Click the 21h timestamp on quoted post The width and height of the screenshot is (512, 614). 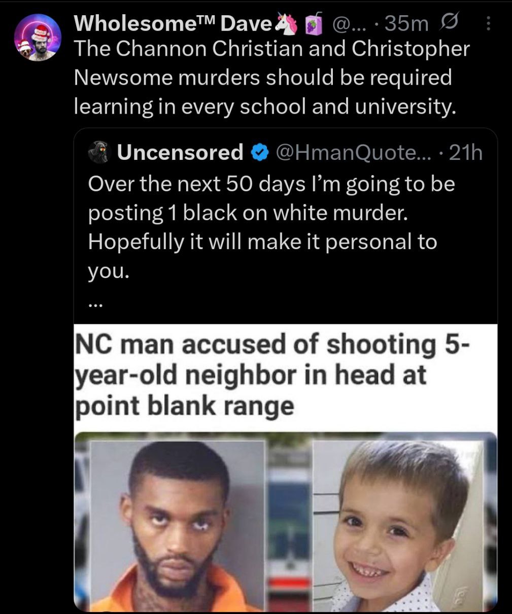(x=465, y=152)
